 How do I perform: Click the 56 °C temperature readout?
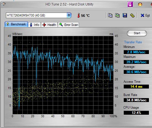tap(85, 15)
